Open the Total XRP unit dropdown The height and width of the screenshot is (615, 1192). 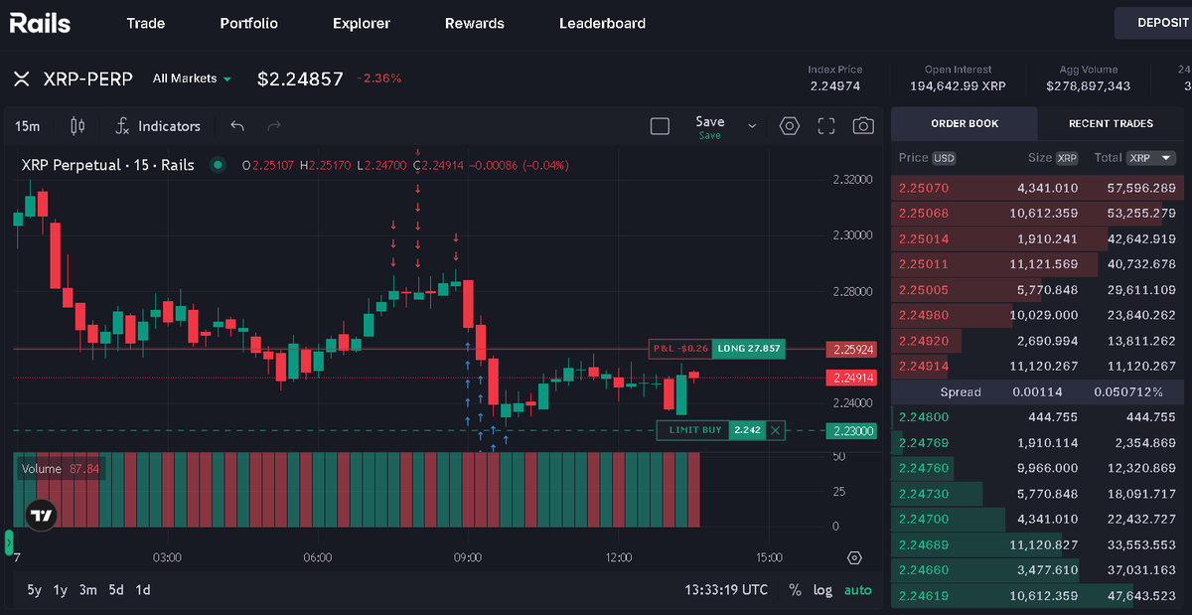tap(1152, 158)
